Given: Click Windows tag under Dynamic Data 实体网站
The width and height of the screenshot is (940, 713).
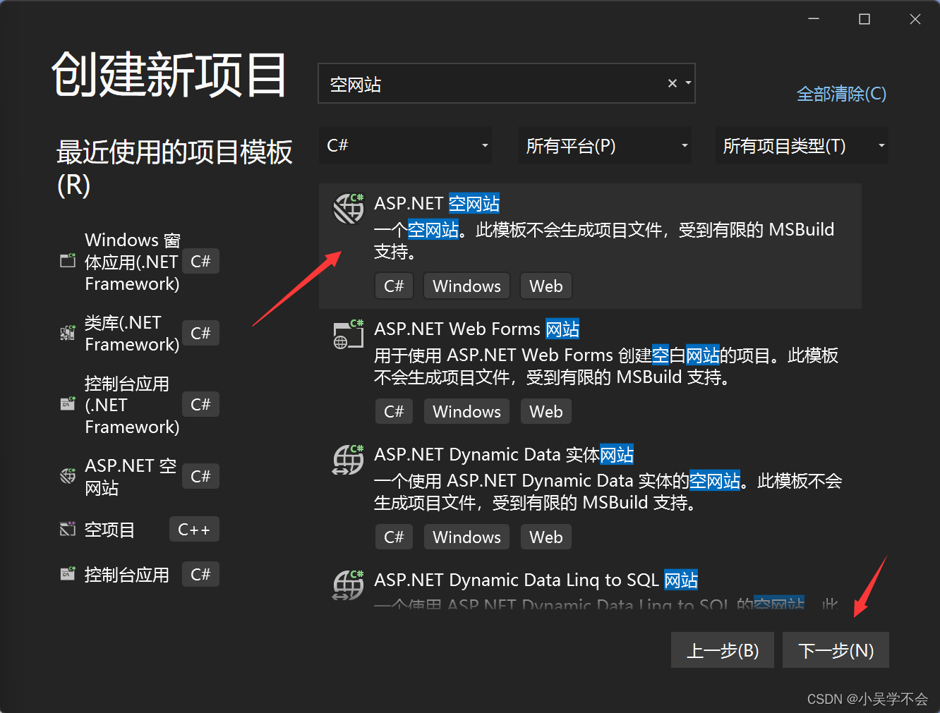Looking at the screenshot, I should [466, 537].
